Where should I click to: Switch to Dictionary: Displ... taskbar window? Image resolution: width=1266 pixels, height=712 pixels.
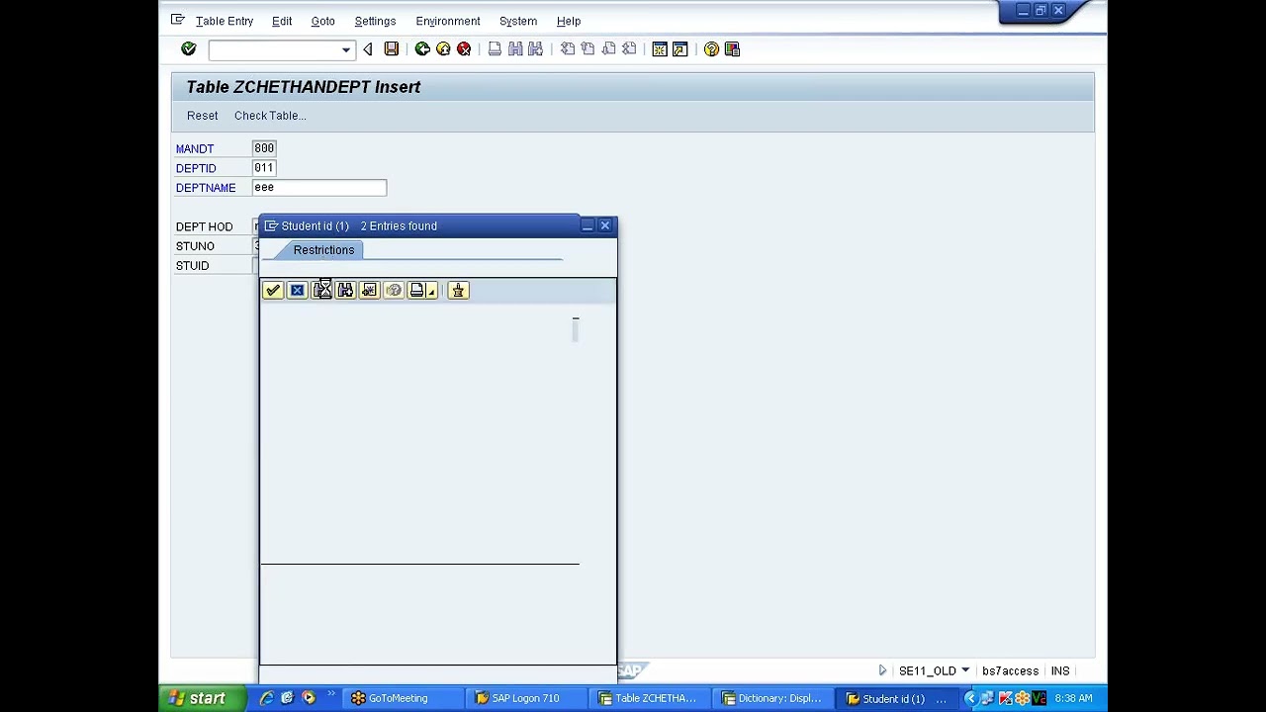coord(771,698)
